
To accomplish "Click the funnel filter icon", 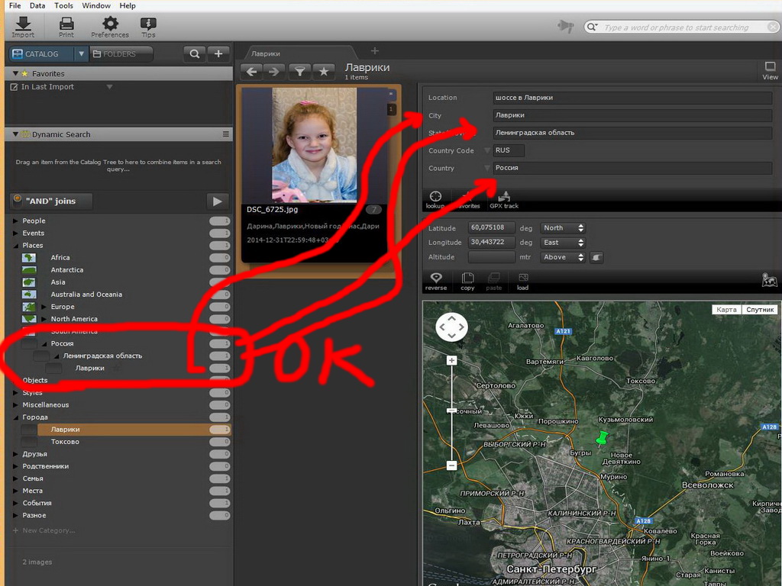I will 299,72.
